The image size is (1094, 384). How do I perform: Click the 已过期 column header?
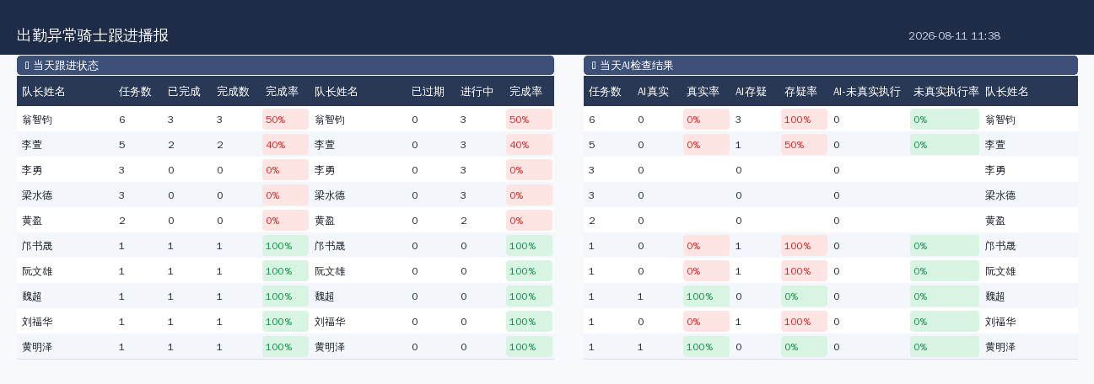pyautogui.click(x=428, y=91)
